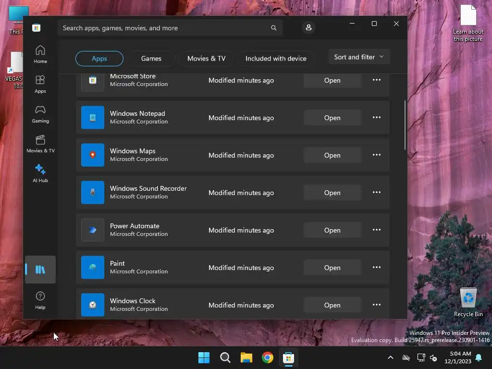Viewport: 492px width, 369px height.
Task: Click the Windows Notepad app icon
Action: tap(93, 118)
